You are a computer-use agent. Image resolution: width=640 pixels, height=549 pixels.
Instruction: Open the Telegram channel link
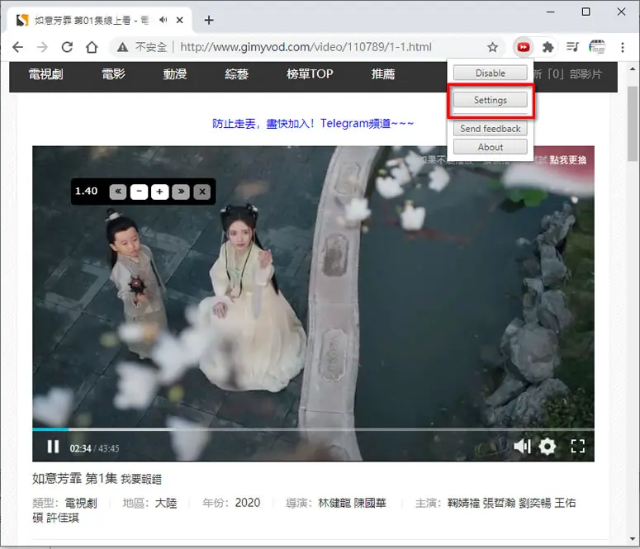[313, 123]
